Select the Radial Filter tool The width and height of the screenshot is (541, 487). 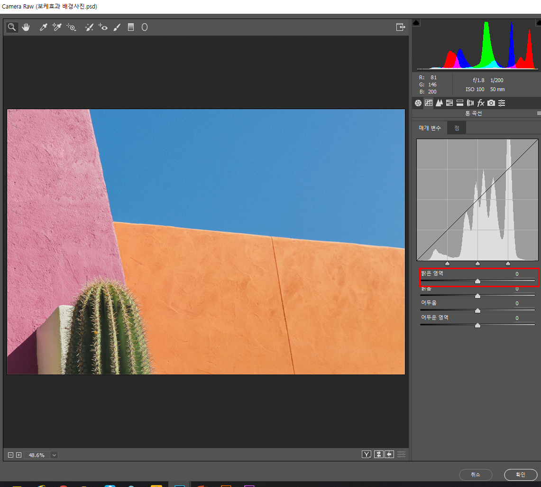coord(145,27)
